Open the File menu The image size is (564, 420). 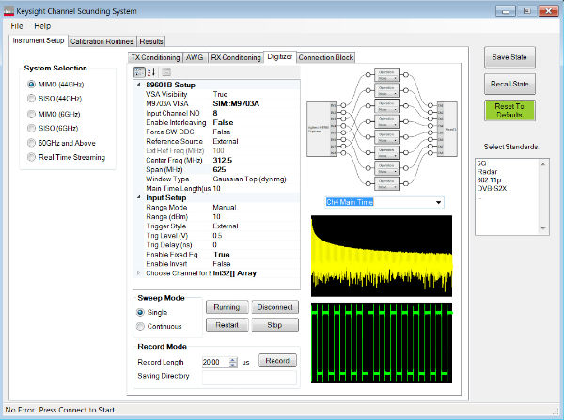pyautogui.click(x=17, y=25)
